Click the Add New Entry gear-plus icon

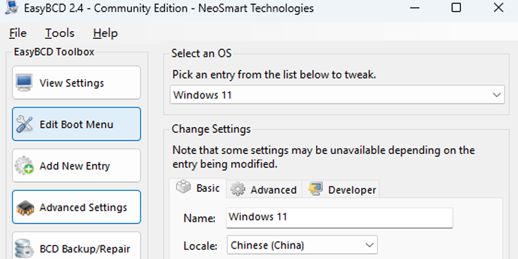point(24,166)
